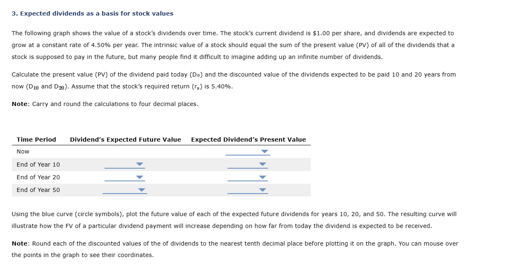Viewport: 517px width, 273px height.
Task: Open the Present Value dropdown for Now
Action: click(x=264, y=151)
